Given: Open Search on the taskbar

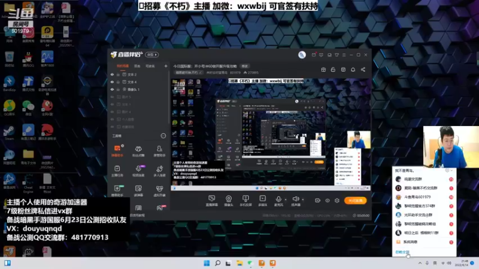Looking at the screenshot, I should coord(217,263).
